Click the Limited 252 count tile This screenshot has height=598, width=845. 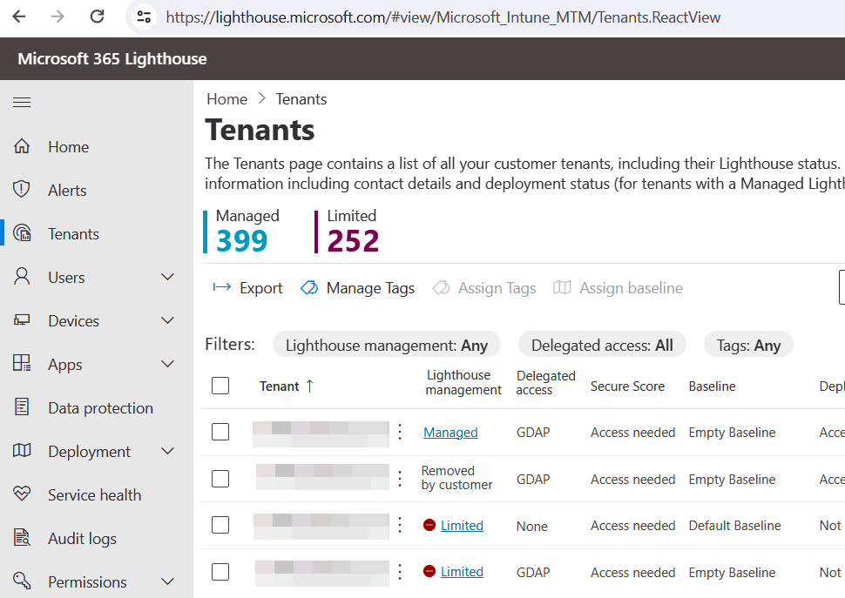click(x=348, y=232)
